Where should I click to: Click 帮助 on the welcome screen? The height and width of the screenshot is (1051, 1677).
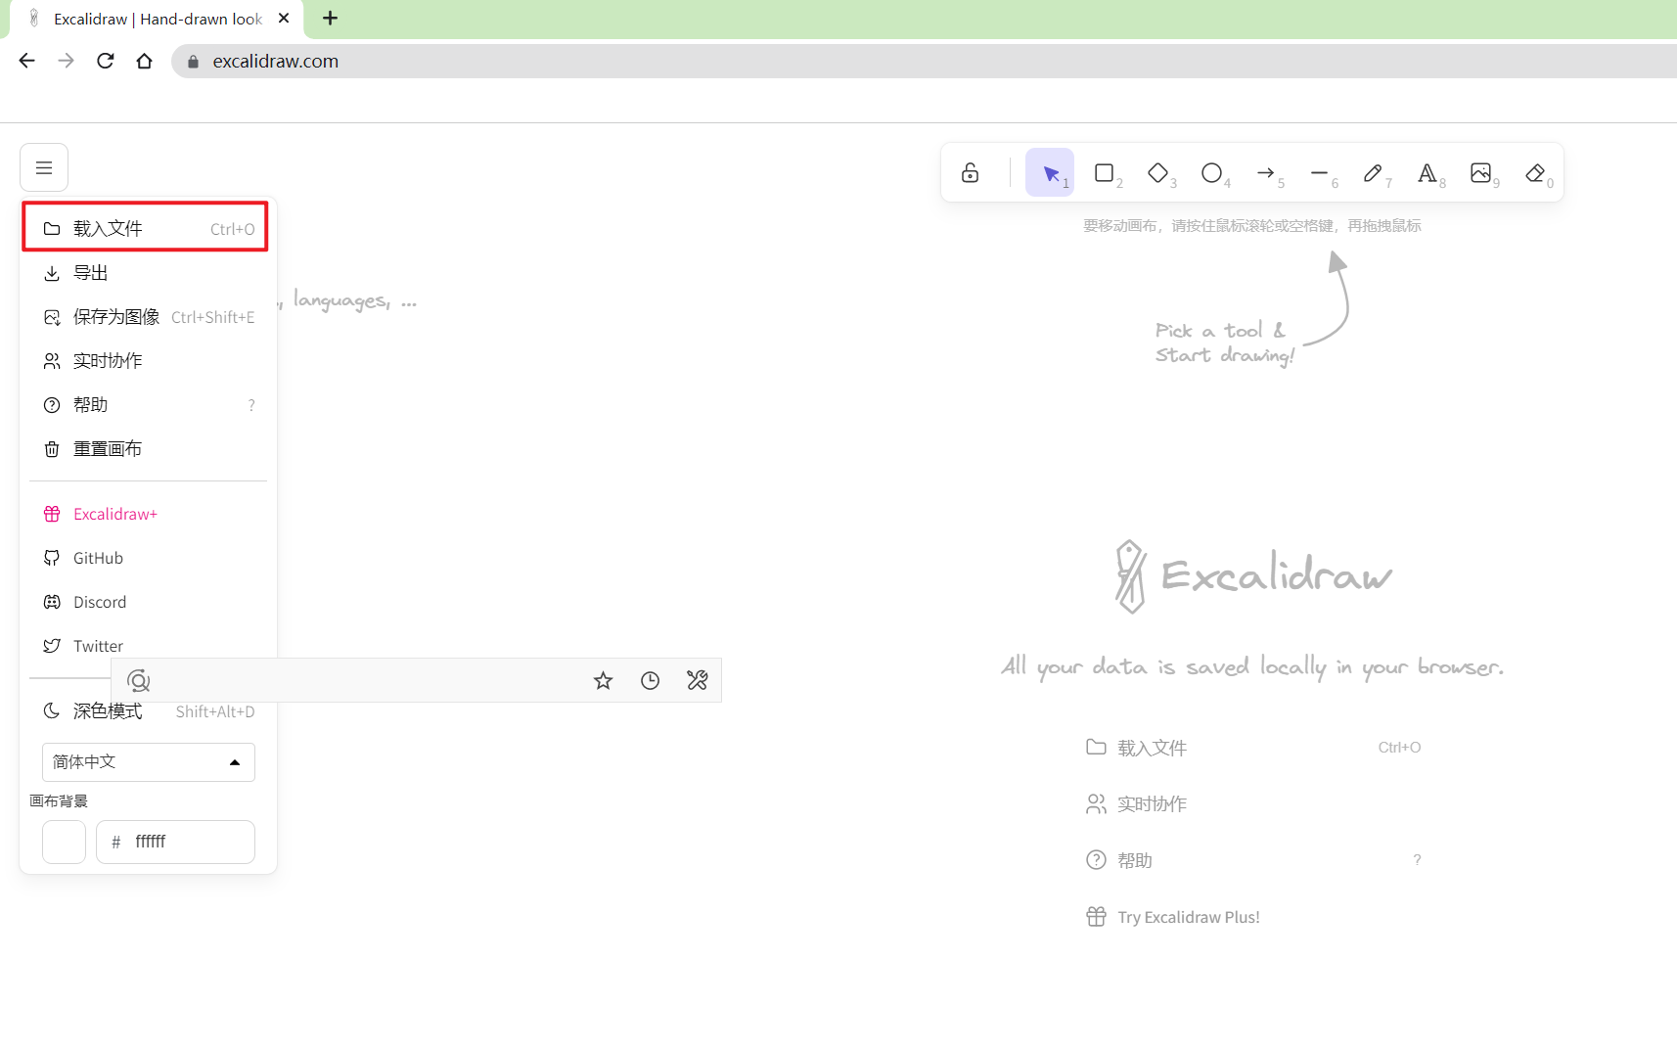point(1252,860)
